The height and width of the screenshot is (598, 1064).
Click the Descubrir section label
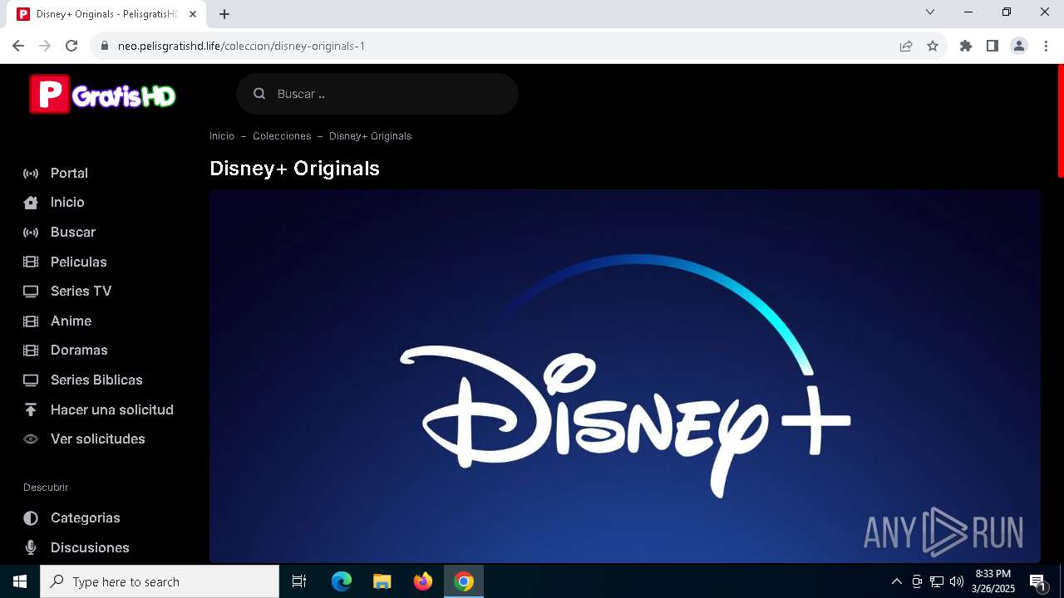coord(46,488)
